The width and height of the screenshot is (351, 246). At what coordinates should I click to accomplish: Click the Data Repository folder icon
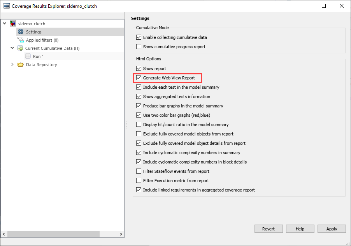click(21, 65)
